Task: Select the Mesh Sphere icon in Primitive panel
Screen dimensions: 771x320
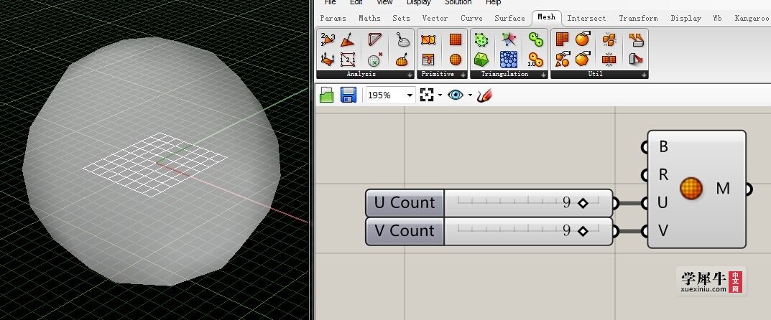Action: [x=456, y=60]
